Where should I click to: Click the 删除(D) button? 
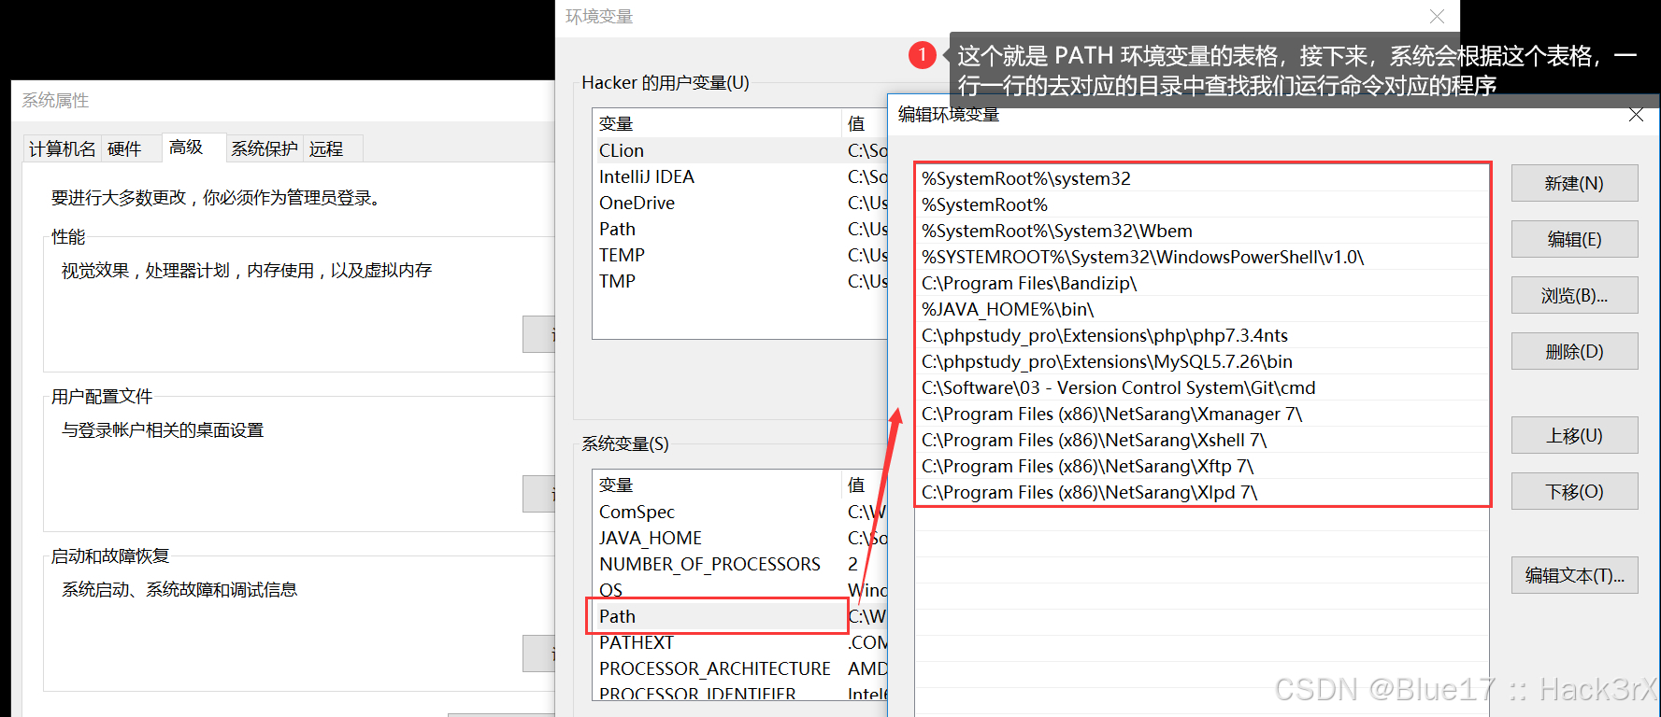click(1574, 351)
